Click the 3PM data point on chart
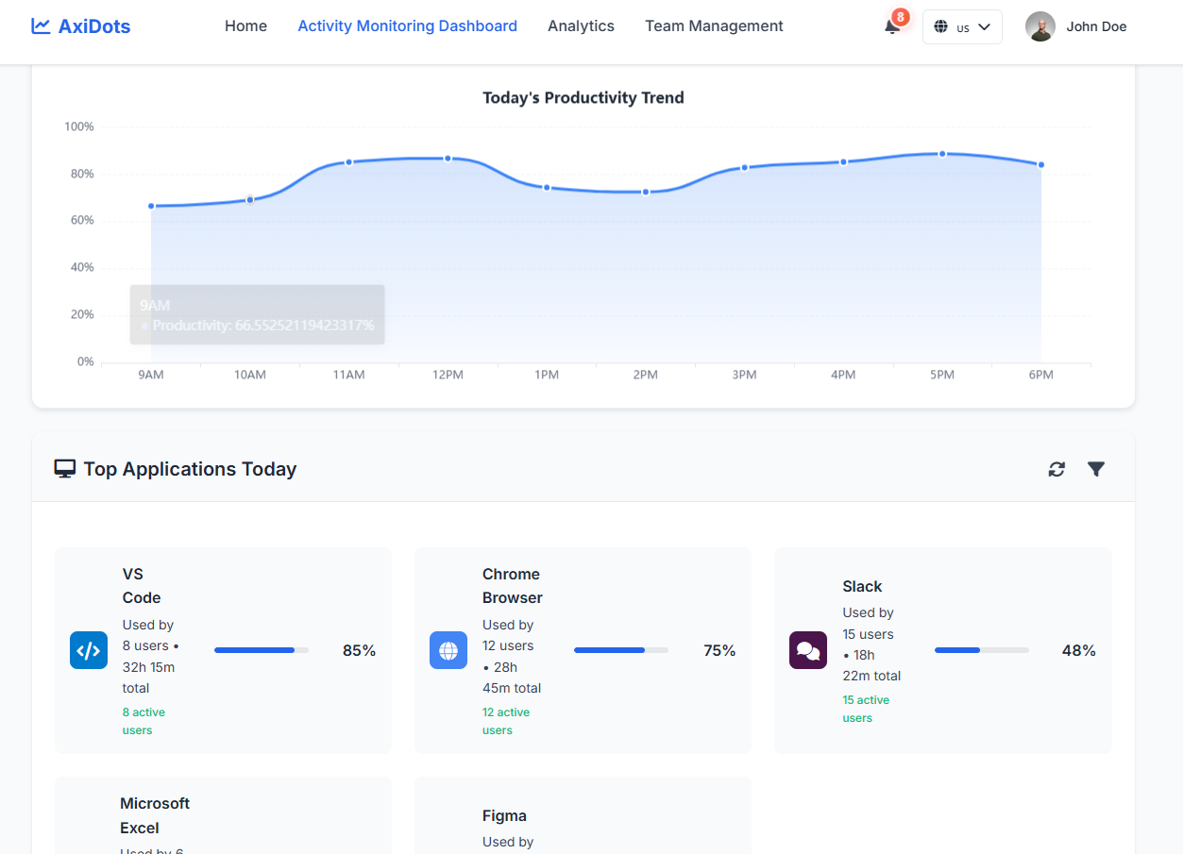The height and width of the screenshot is (854, 1183). [x=744, y=167]
